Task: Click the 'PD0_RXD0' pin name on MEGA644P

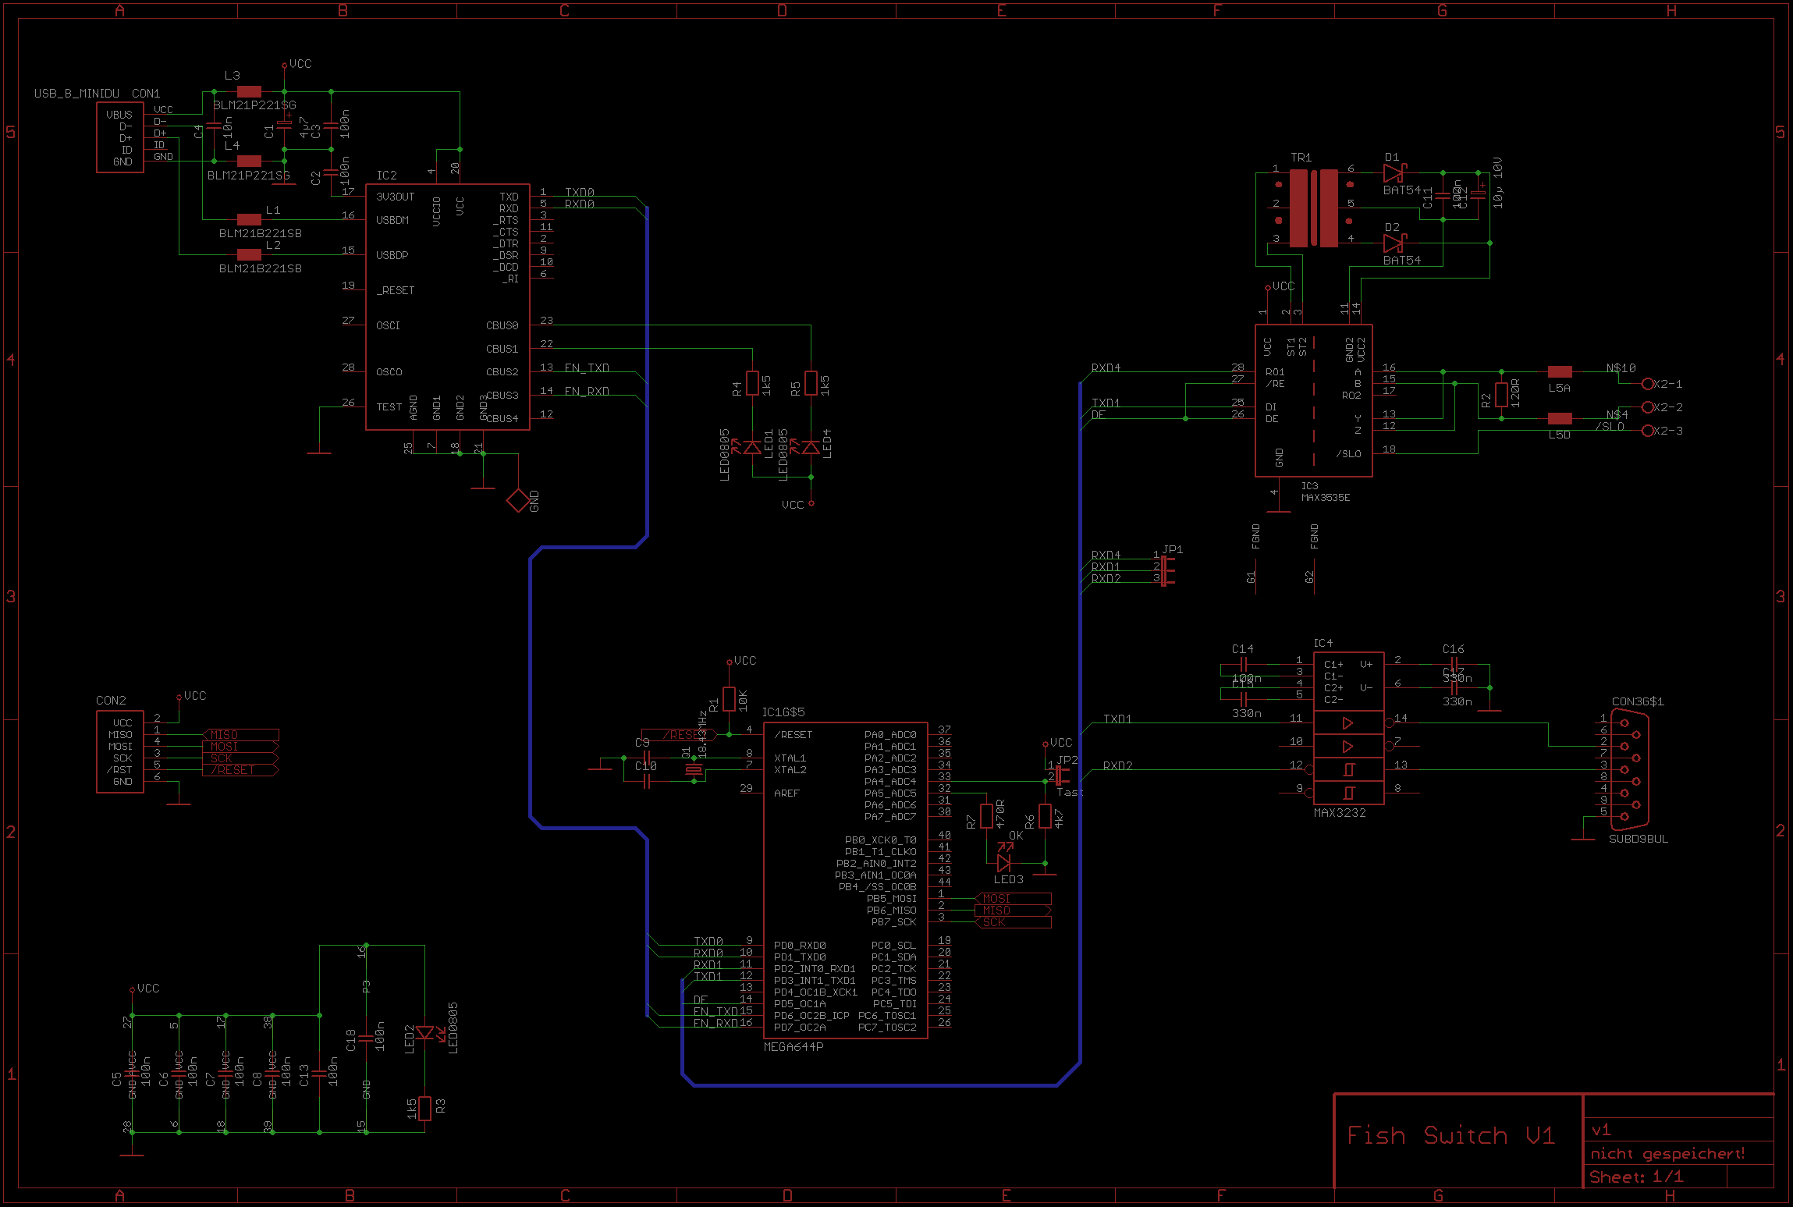Action: point(800,946)
